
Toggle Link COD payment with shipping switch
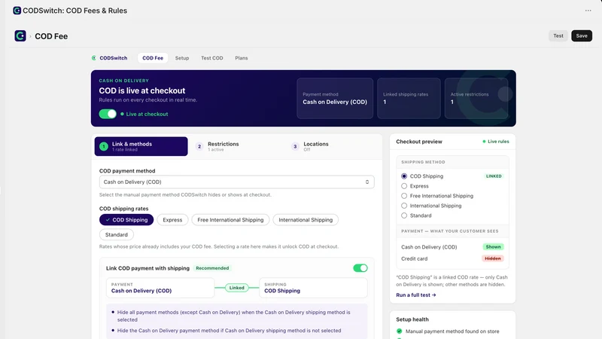point(360,268)
